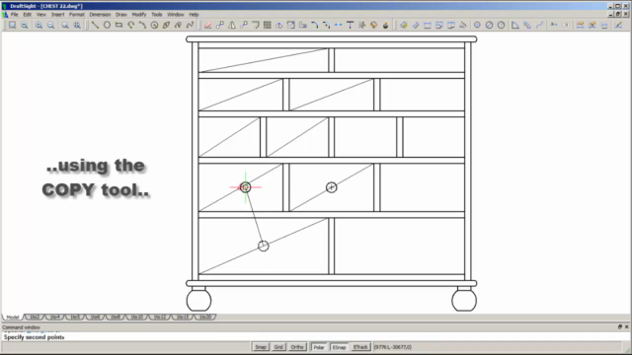Open the Draw menu
The height and width of the screenshot is (355, 632).
121,15
